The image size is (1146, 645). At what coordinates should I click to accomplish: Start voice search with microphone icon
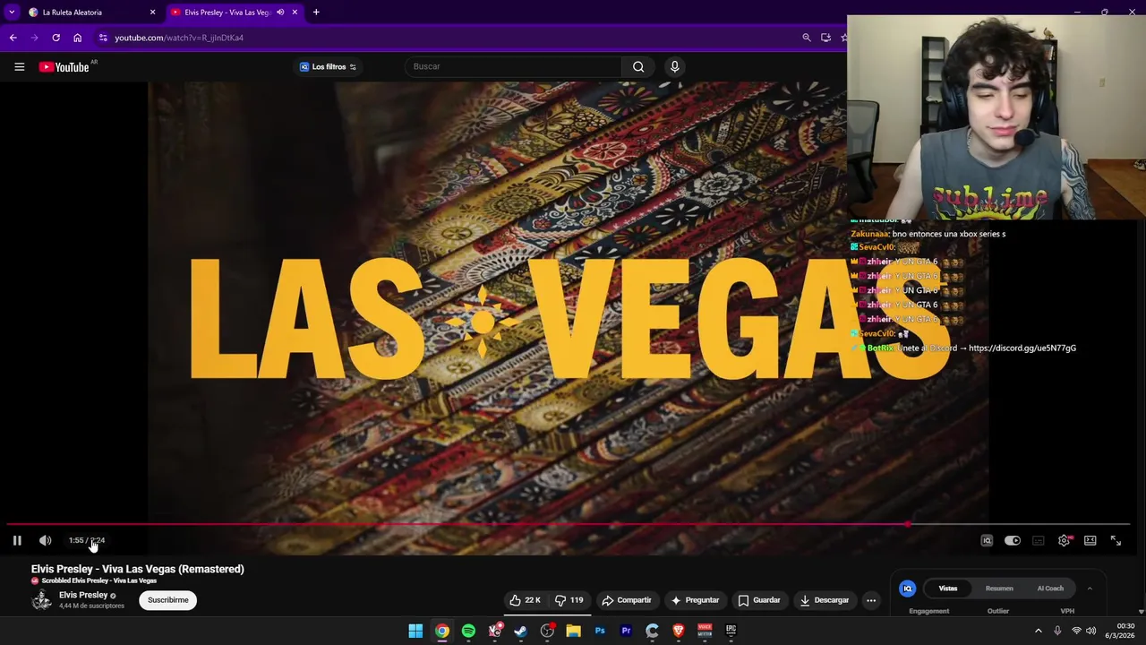coord(675,66)
